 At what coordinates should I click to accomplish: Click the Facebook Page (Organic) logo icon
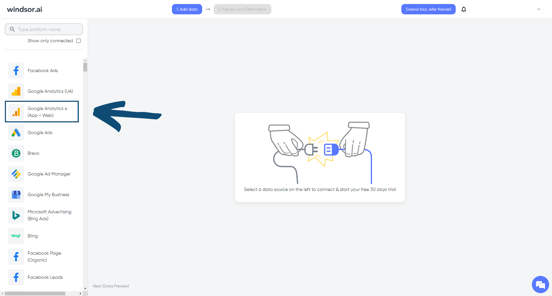[x=16, y=257]
